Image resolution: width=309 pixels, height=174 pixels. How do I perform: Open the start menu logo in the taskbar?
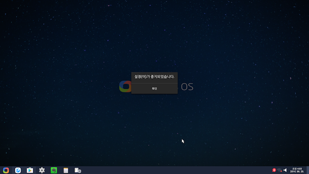(6, 170)
